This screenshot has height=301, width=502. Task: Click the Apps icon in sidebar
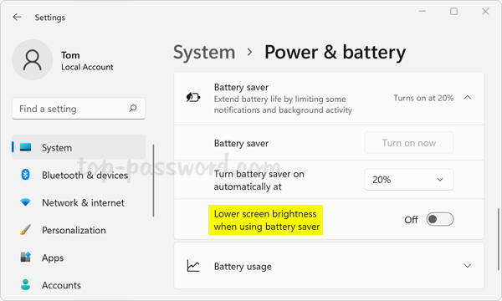26,257
